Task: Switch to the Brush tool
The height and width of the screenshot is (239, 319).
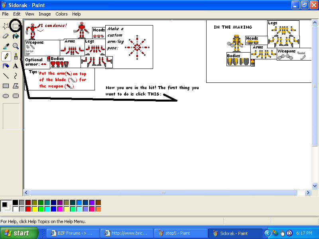Action: pos(16,56)
